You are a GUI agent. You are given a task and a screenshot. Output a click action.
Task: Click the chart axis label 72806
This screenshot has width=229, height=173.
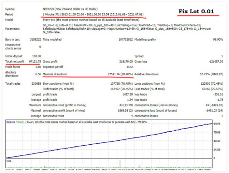[x=217, y=132]
